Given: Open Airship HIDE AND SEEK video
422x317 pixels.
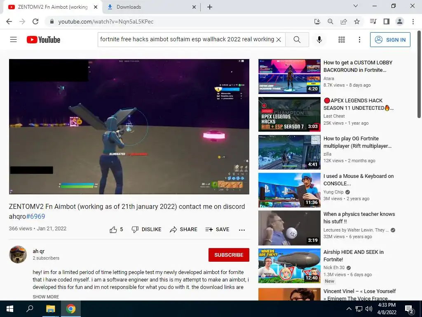Looking at the screenshot, I should [353, 256].
